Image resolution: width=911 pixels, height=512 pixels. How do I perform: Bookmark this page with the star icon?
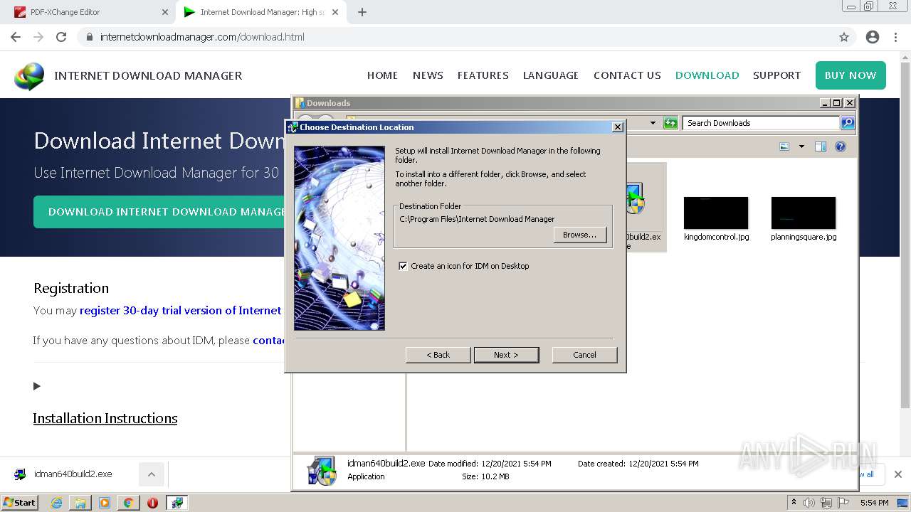coord(844,37)
